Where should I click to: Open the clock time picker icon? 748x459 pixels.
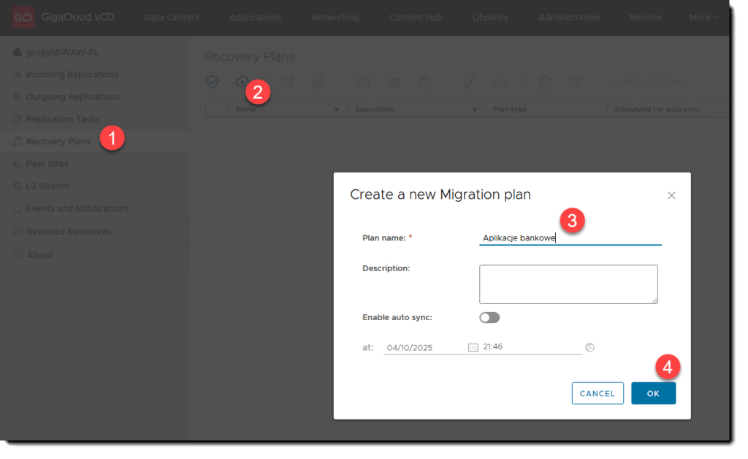coord(589,347)
